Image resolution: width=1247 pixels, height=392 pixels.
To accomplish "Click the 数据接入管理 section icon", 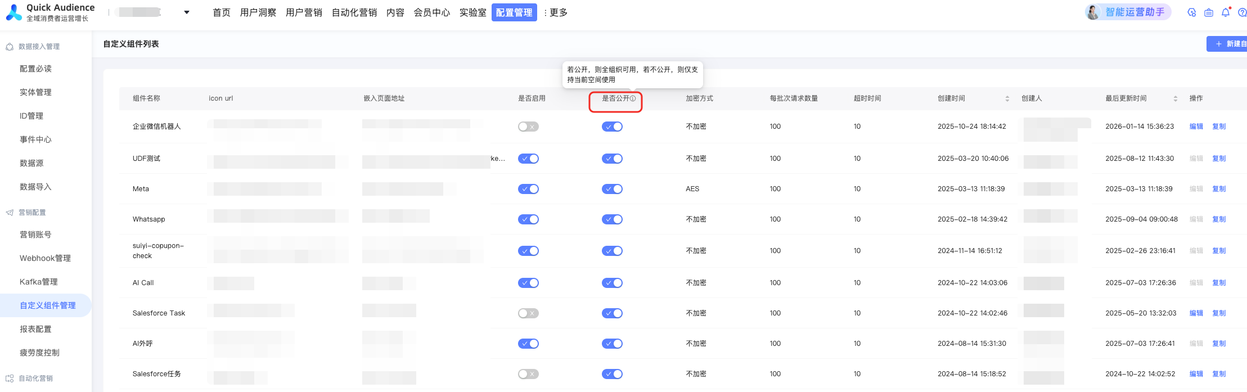I will (x=10, y=47).
